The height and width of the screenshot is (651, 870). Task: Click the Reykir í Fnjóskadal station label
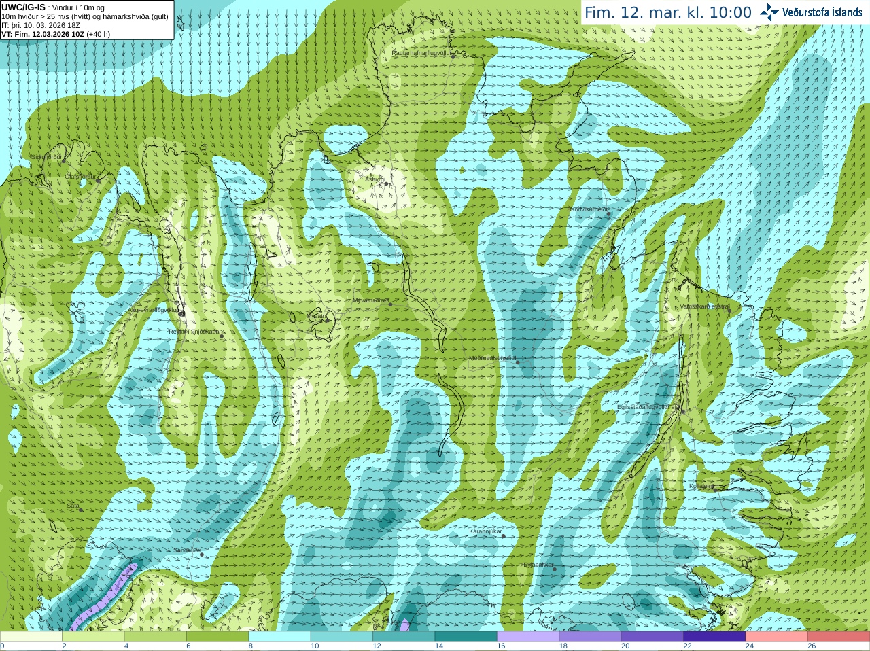[x=194, y=332]
